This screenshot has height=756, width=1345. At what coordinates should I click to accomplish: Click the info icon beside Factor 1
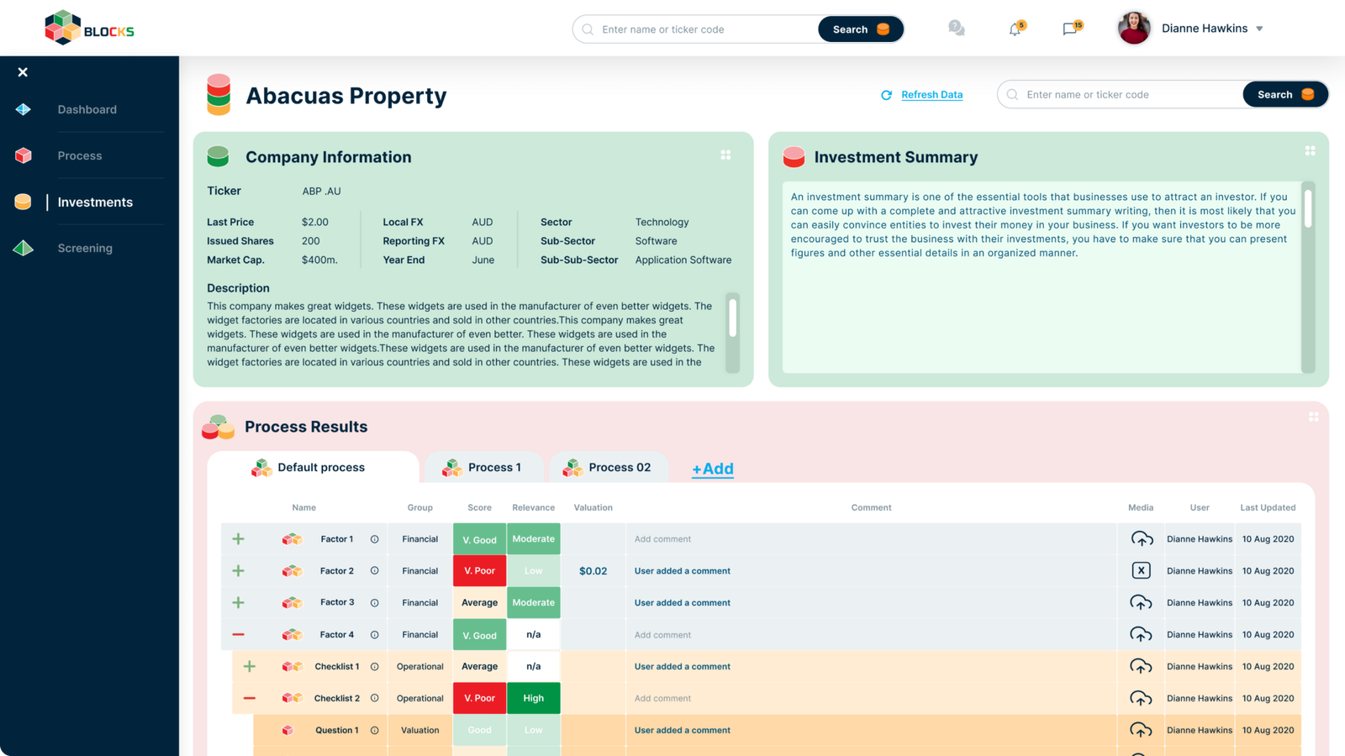[x=375, y=539]
